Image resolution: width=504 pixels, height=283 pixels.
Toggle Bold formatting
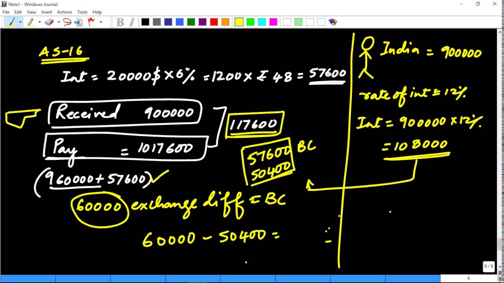(x=120, y=22)
